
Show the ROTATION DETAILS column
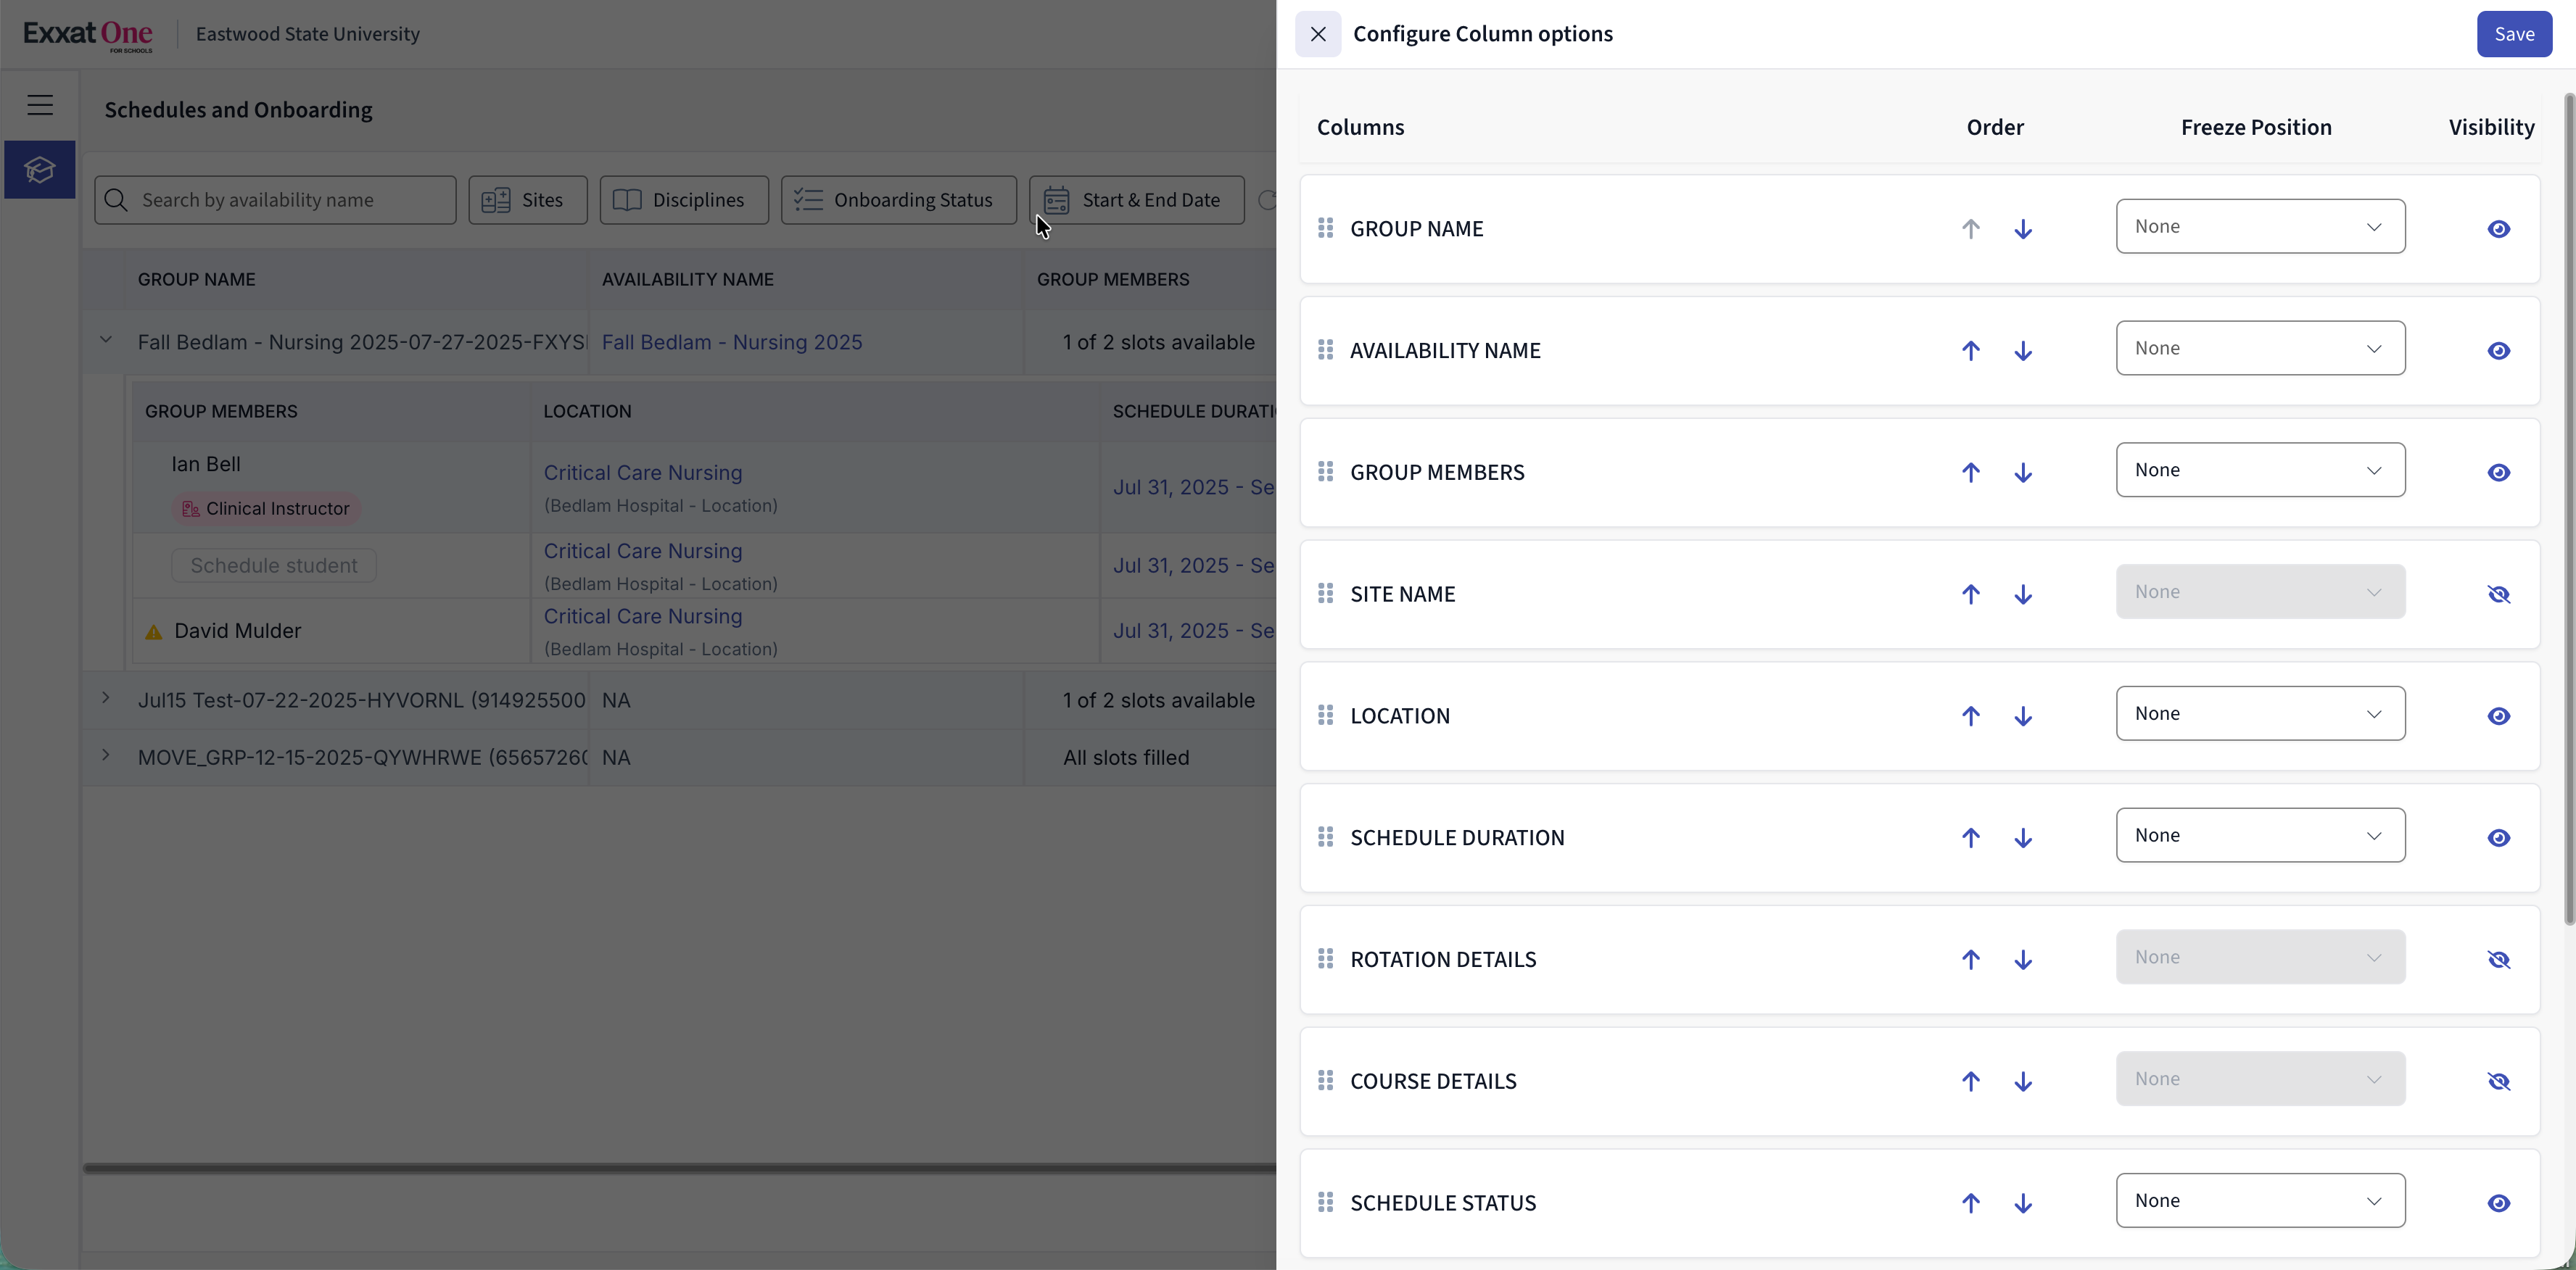point(2498,959)
